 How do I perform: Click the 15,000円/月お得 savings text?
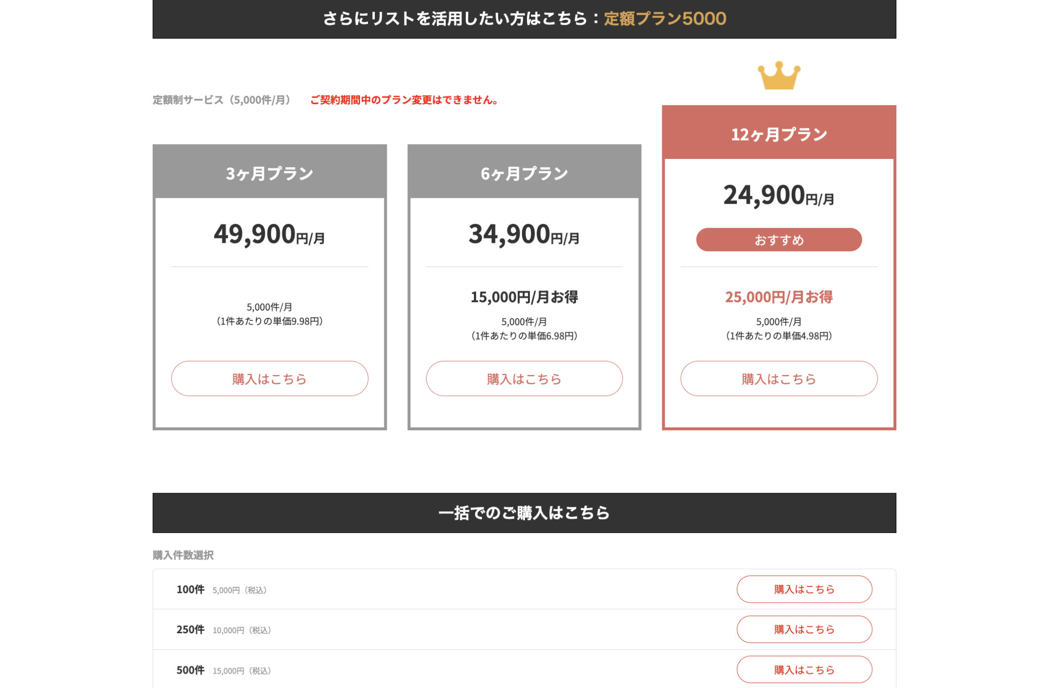524,297
